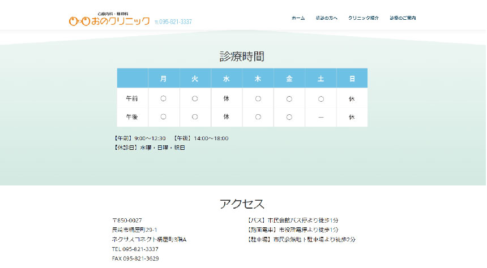Click the Saturday afternoon dash cell
The image size is (487, 268).
click(x=321, y=117)
